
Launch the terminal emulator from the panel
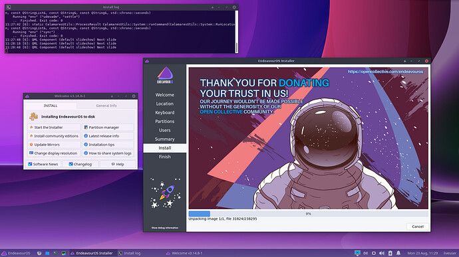tap(55, 253)
